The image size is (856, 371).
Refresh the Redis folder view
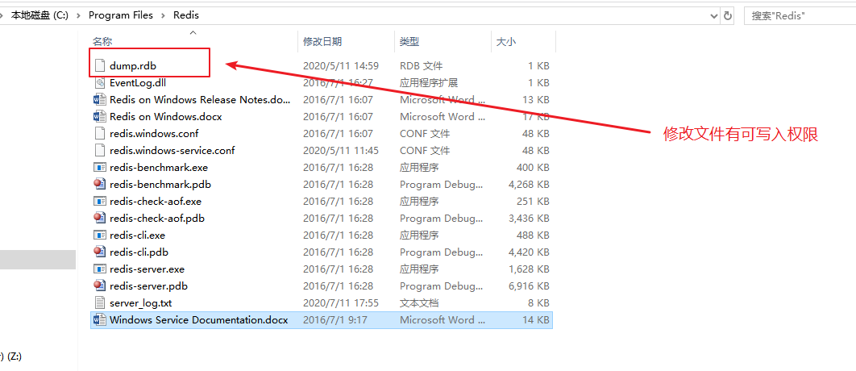tap(728, 16)
